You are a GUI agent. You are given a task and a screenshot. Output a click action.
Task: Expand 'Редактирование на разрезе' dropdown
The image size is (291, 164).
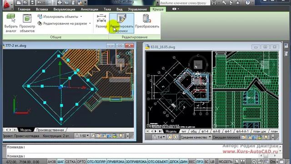[x=90, y=23]
